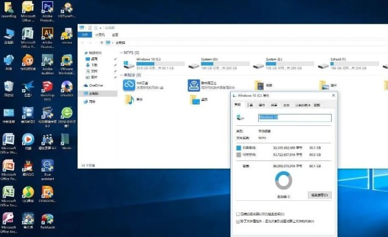The height and width of the screenshot is (237, 388).
Task: Open the Microsoft Office Access shortcut
Action: click(8, 223)
